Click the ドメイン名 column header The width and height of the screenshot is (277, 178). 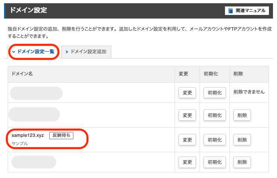point(22,74)
